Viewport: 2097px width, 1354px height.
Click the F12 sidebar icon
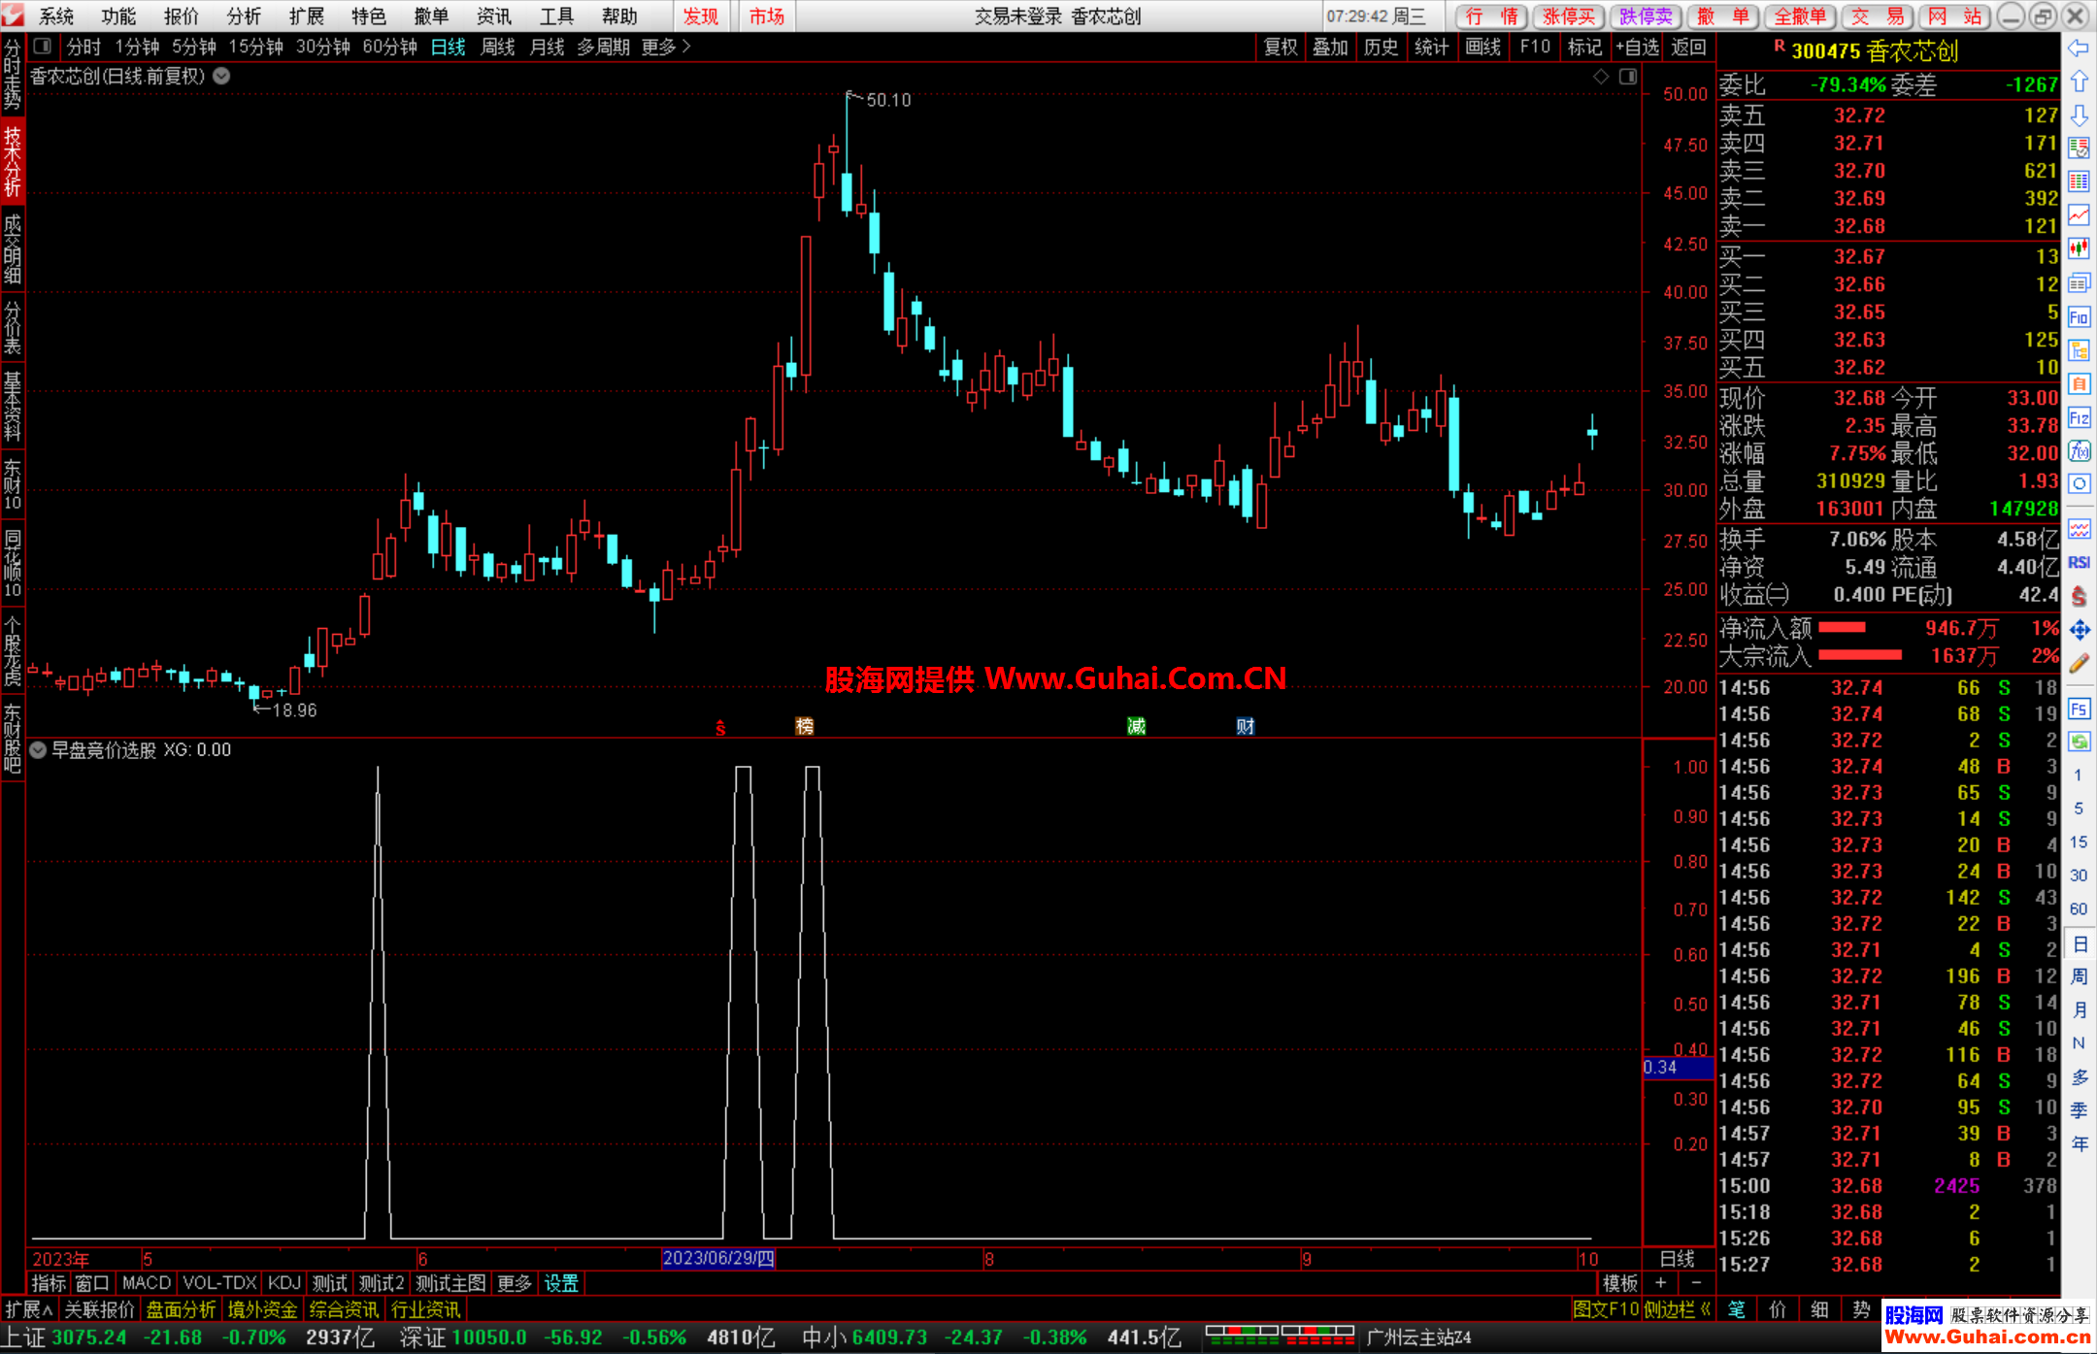(2079, 418)
